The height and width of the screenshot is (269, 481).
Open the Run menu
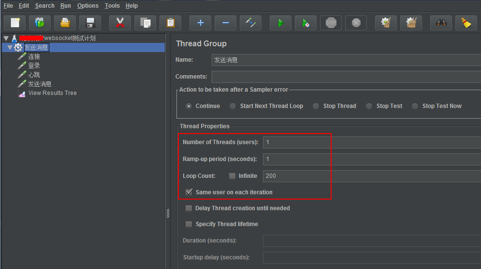point(65,6)
